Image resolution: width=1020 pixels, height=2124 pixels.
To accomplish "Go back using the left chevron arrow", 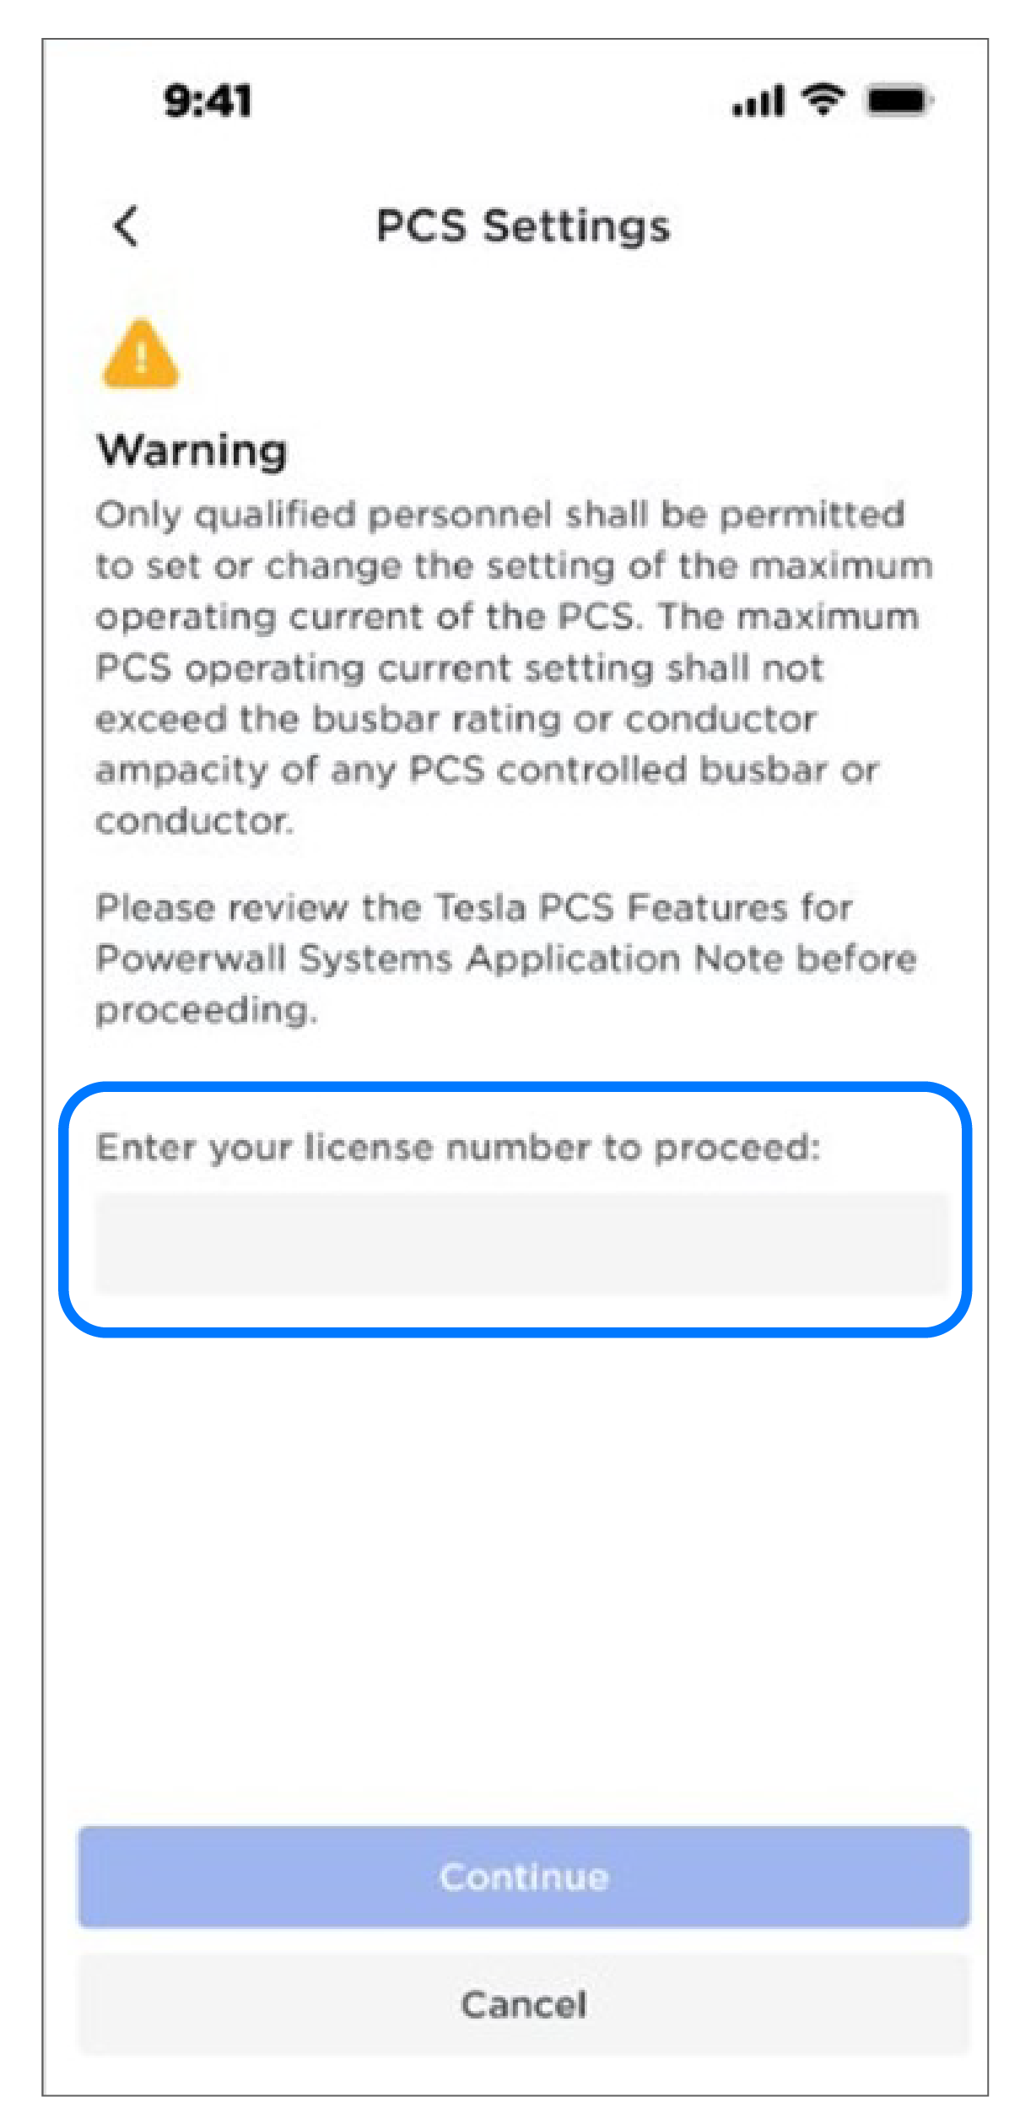I will pos(126,226).
